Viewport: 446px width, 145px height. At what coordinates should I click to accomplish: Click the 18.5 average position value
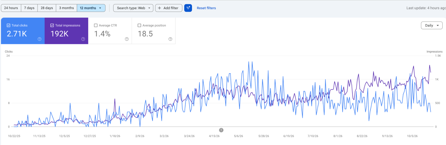click(x=145, y=34)
